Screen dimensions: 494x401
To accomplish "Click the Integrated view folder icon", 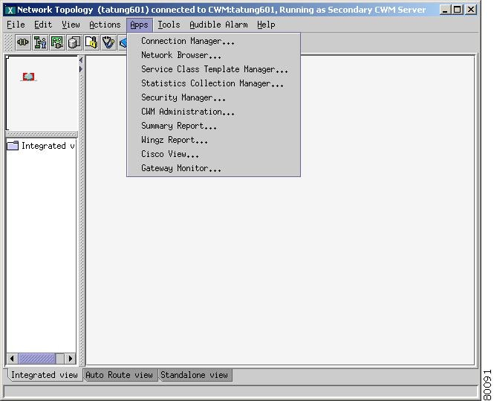I will (x=13, y=145).
